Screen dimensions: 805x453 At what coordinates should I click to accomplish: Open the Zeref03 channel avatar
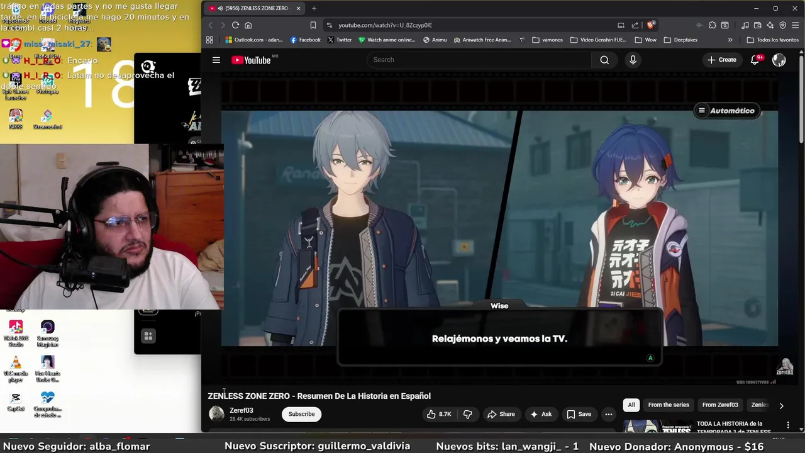[216, 414]
